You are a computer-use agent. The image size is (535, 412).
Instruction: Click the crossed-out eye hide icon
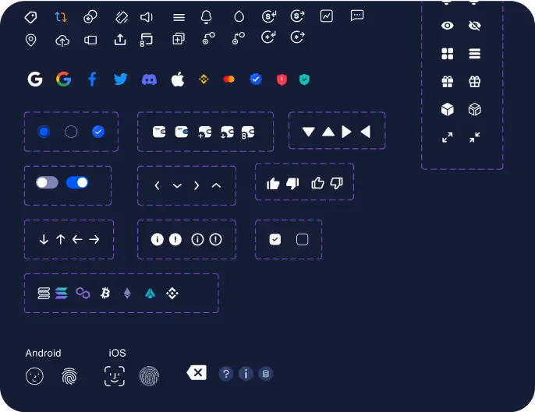pyautogui.click(x=475, y=26)
